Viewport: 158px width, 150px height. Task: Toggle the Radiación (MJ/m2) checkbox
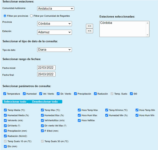[x=5, y=136]
